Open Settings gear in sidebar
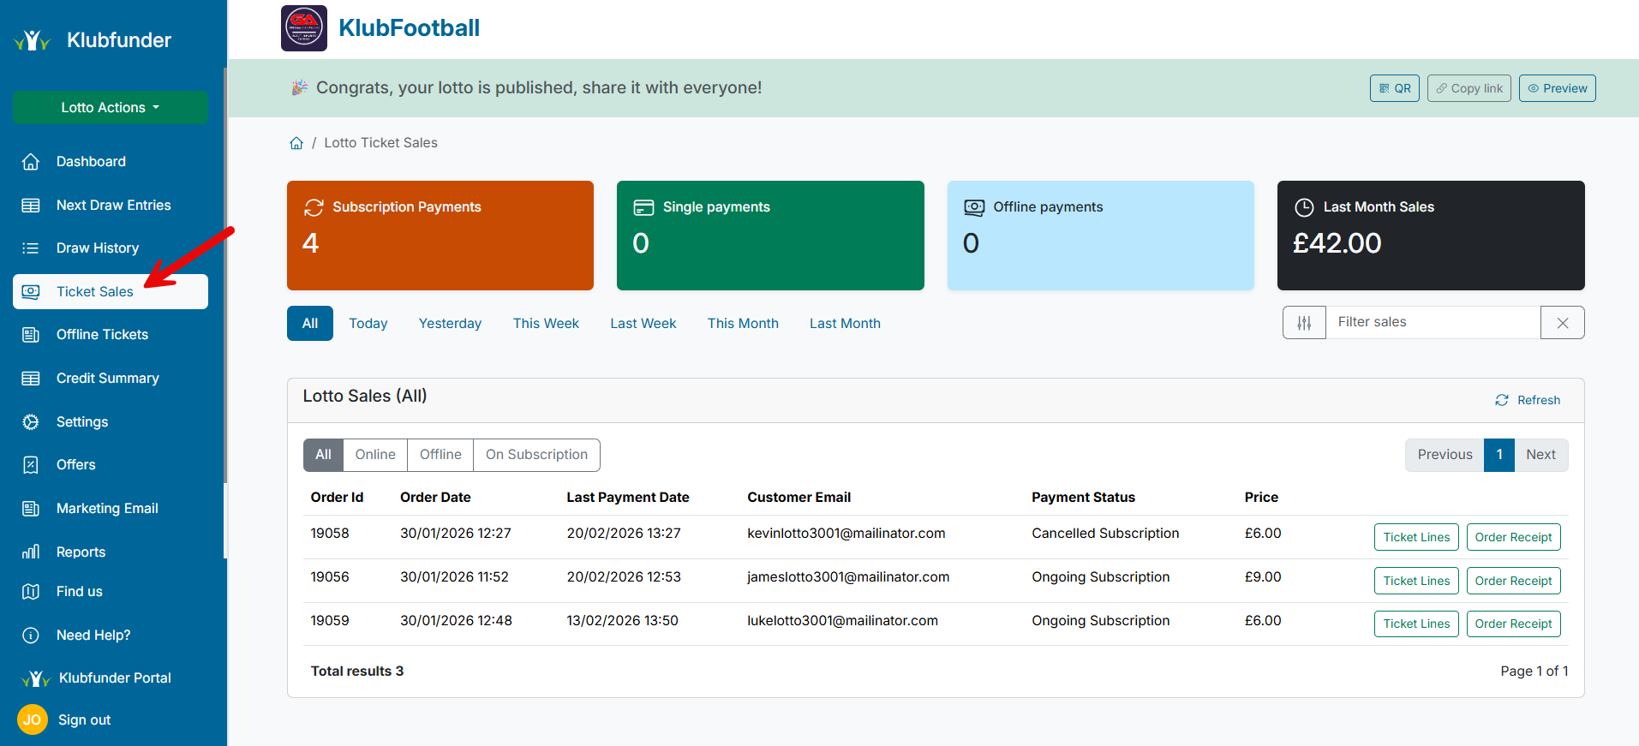This screenshot has height=746, width=1639. point(31,422)
